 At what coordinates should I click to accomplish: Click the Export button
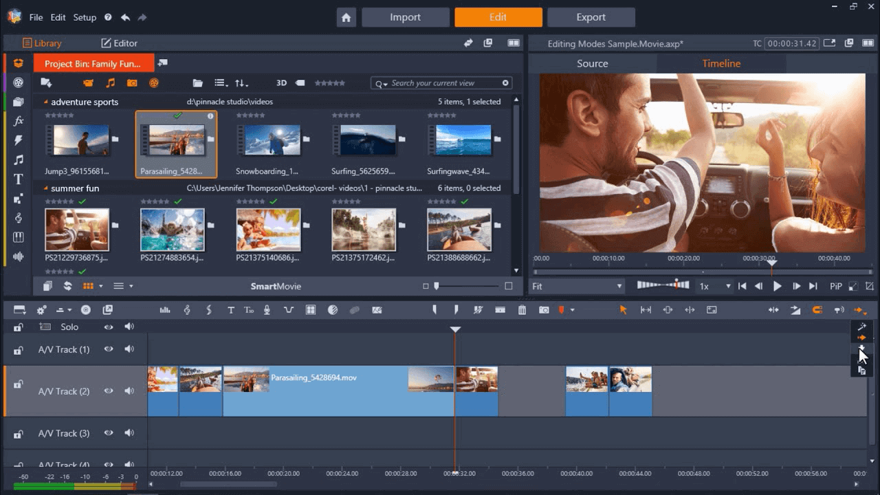coord(591,16)
